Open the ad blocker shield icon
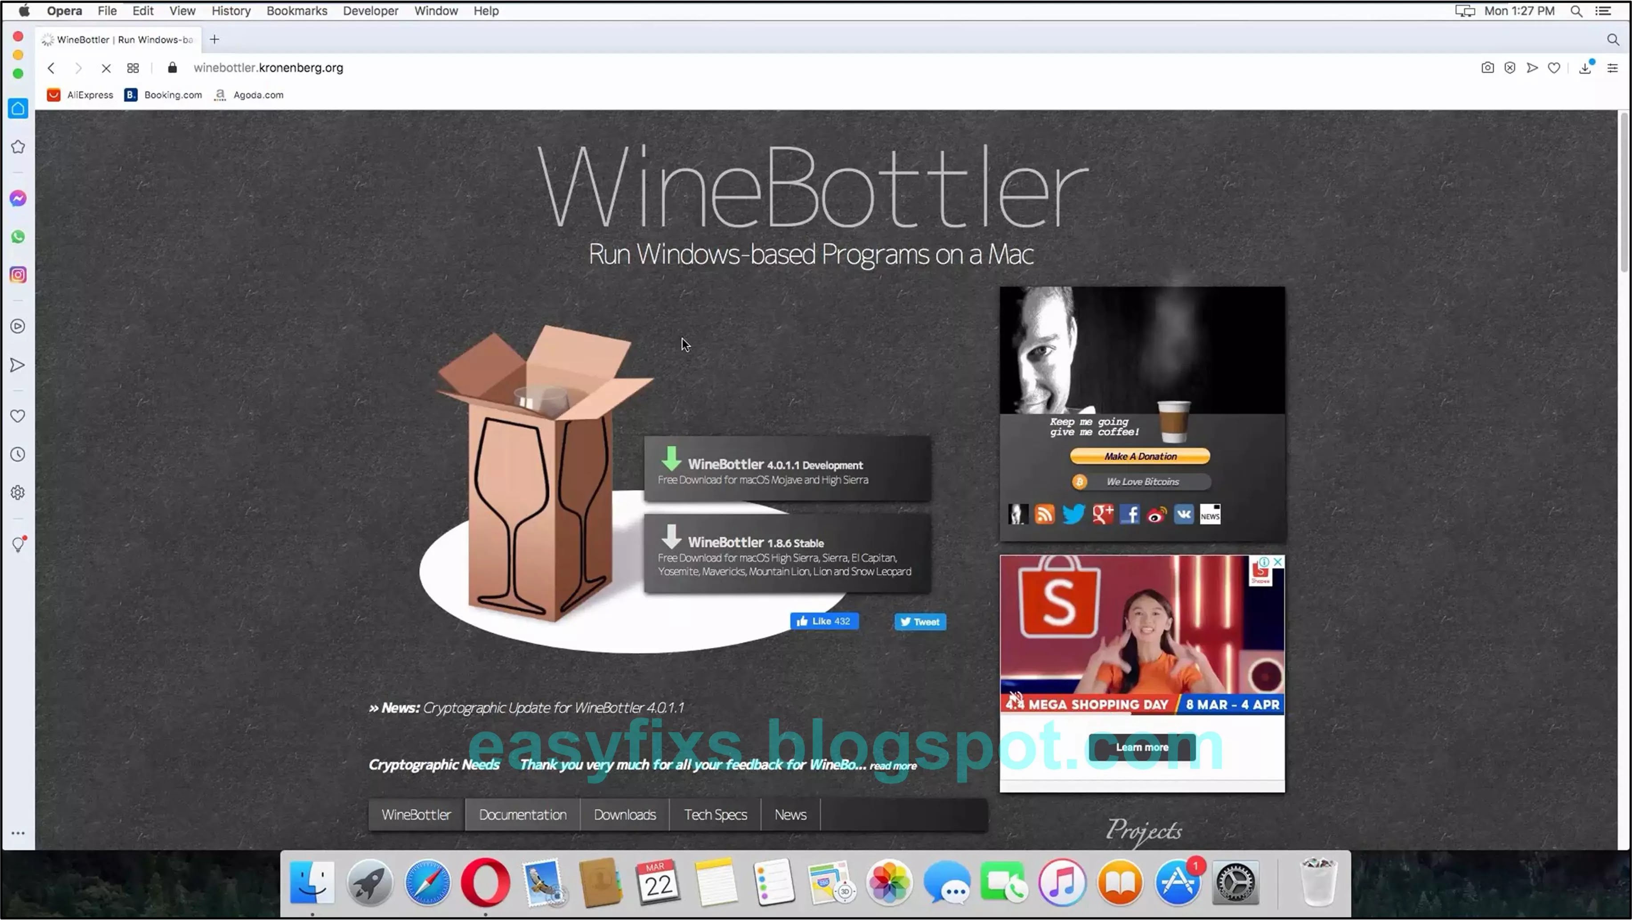The width and height of the screenshot is (1632, 920). tap(1510, 68)
